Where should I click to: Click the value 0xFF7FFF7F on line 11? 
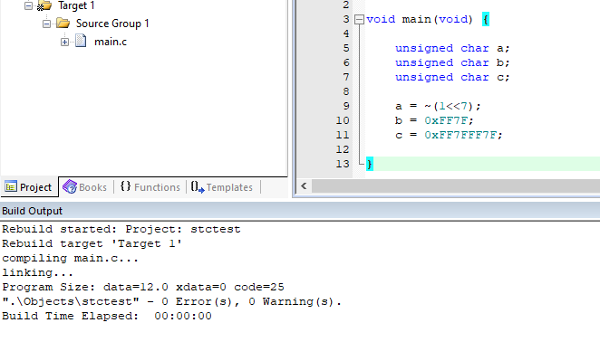[x=460, y=135]
